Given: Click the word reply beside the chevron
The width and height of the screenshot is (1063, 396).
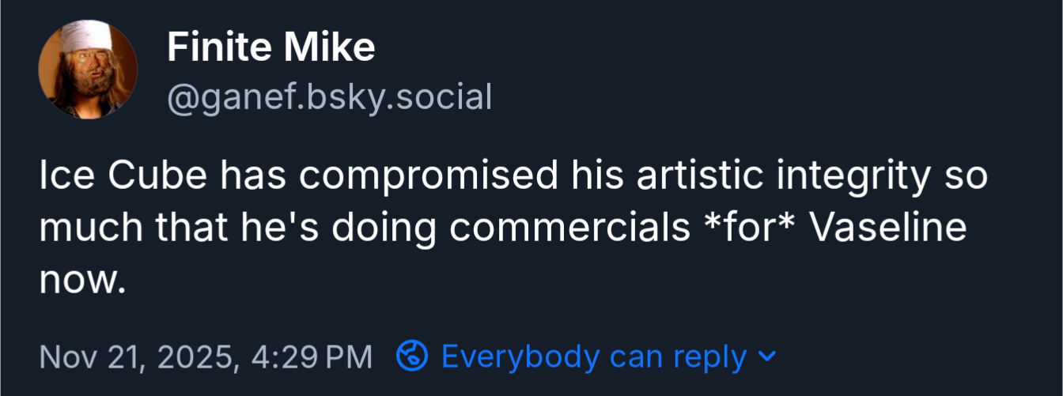Looking at the screenshot, I should (709, 357).
